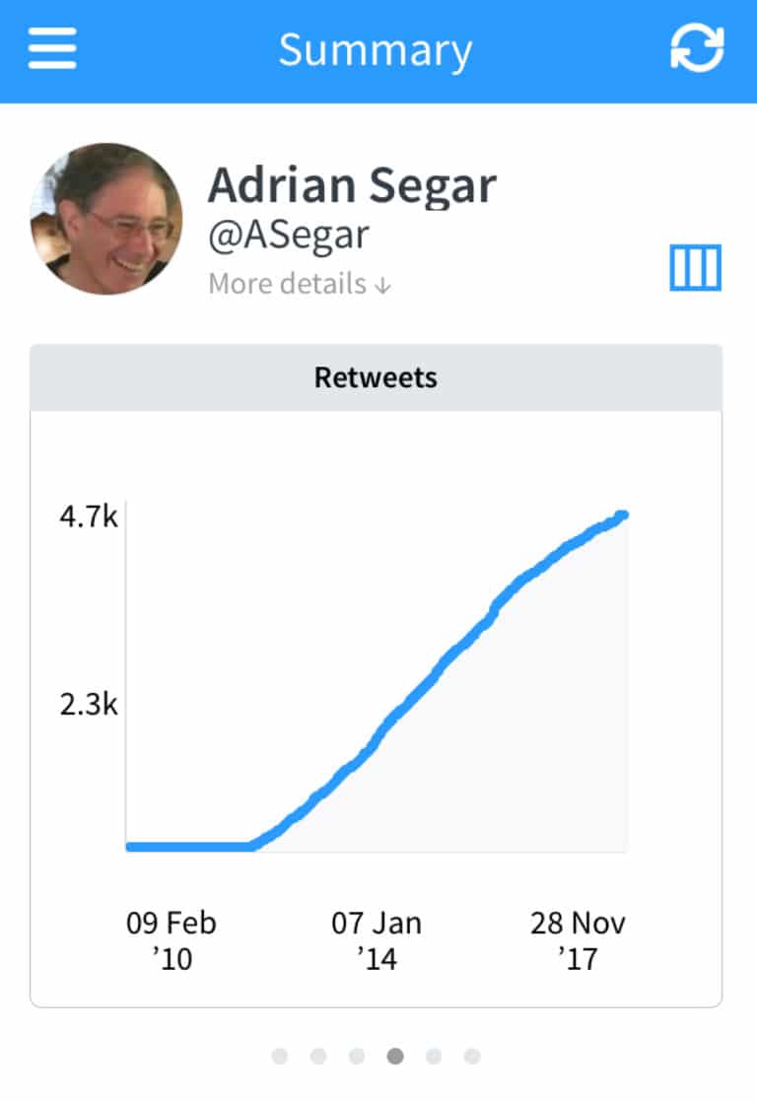Image resolution: width=757 pixels, height=1102 pixels.
Task: Tap Adrian Segar's profile picture
Action: 106,219
